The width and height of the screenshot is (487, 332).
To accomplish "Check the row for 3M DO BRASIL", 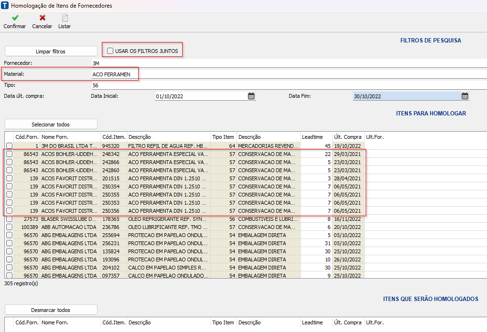I will coord(9,145).
